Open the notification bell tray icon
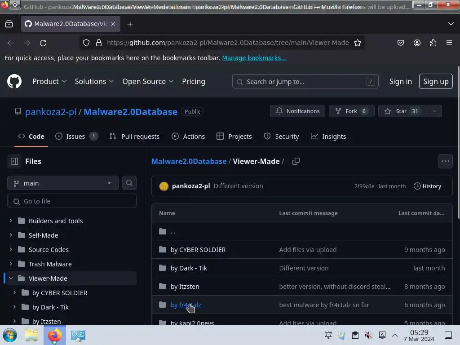The height and width of the screenshot is (345, 460). (x=328, y=335)
